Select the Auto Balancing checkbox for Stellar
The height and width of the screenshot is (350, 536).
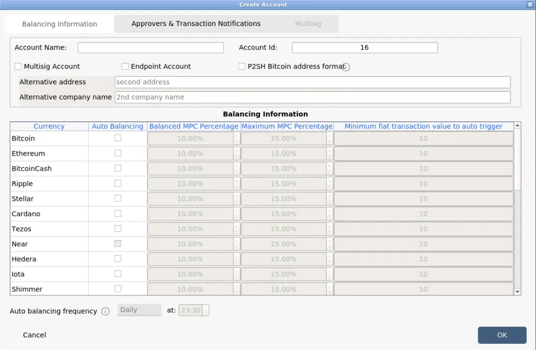click(x=118, y=198)
